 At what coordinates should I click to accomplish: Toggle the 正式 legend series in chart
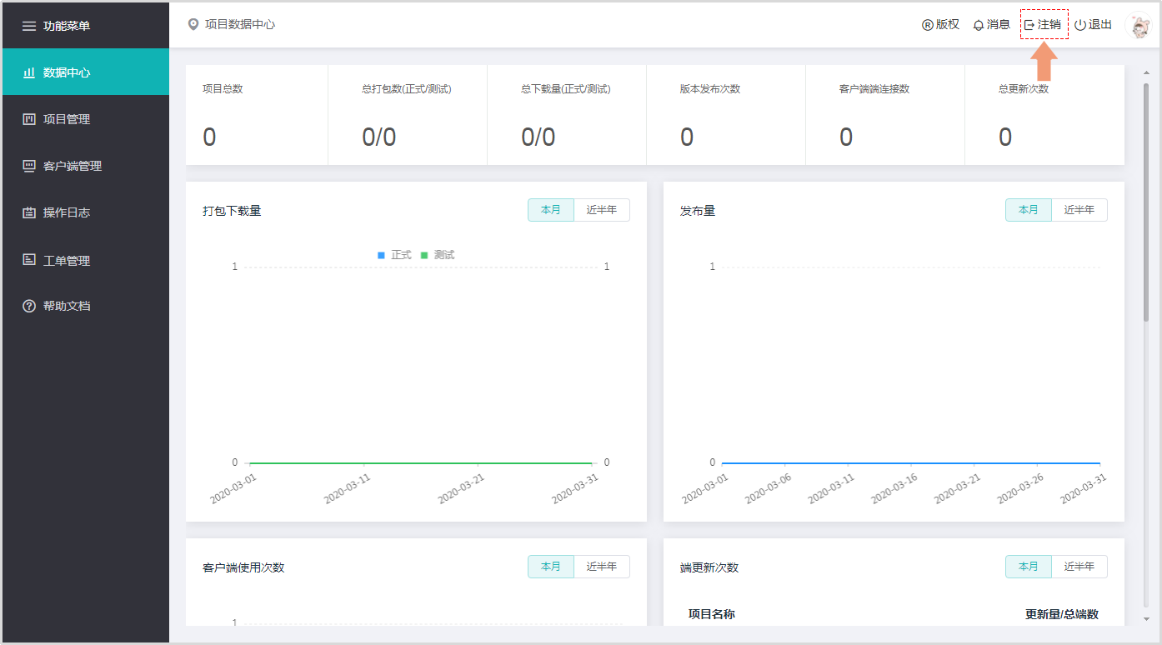pos(395,255)
